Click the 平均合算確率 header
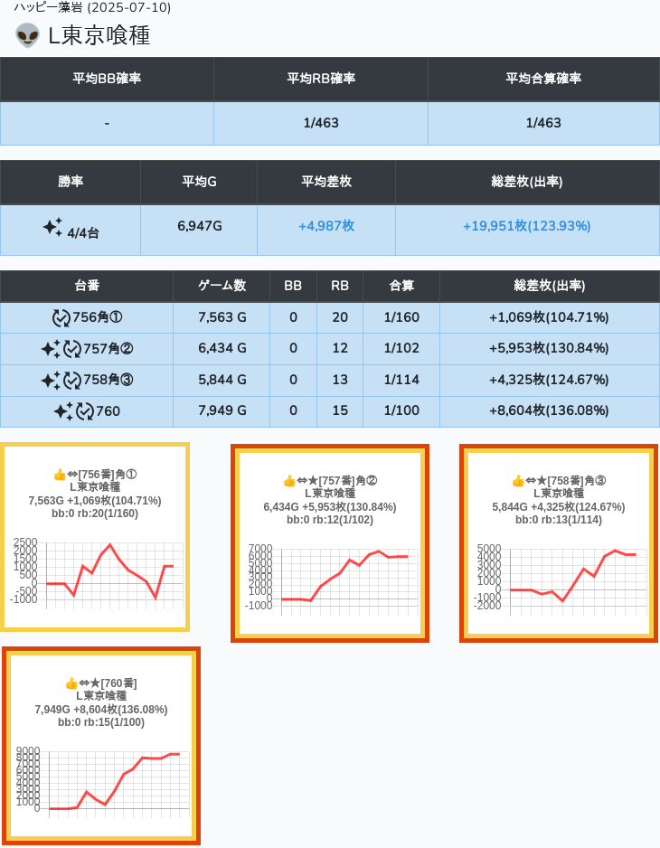This screenshot has width=660, height=848. pyautogui.click(x=543, y=79)
